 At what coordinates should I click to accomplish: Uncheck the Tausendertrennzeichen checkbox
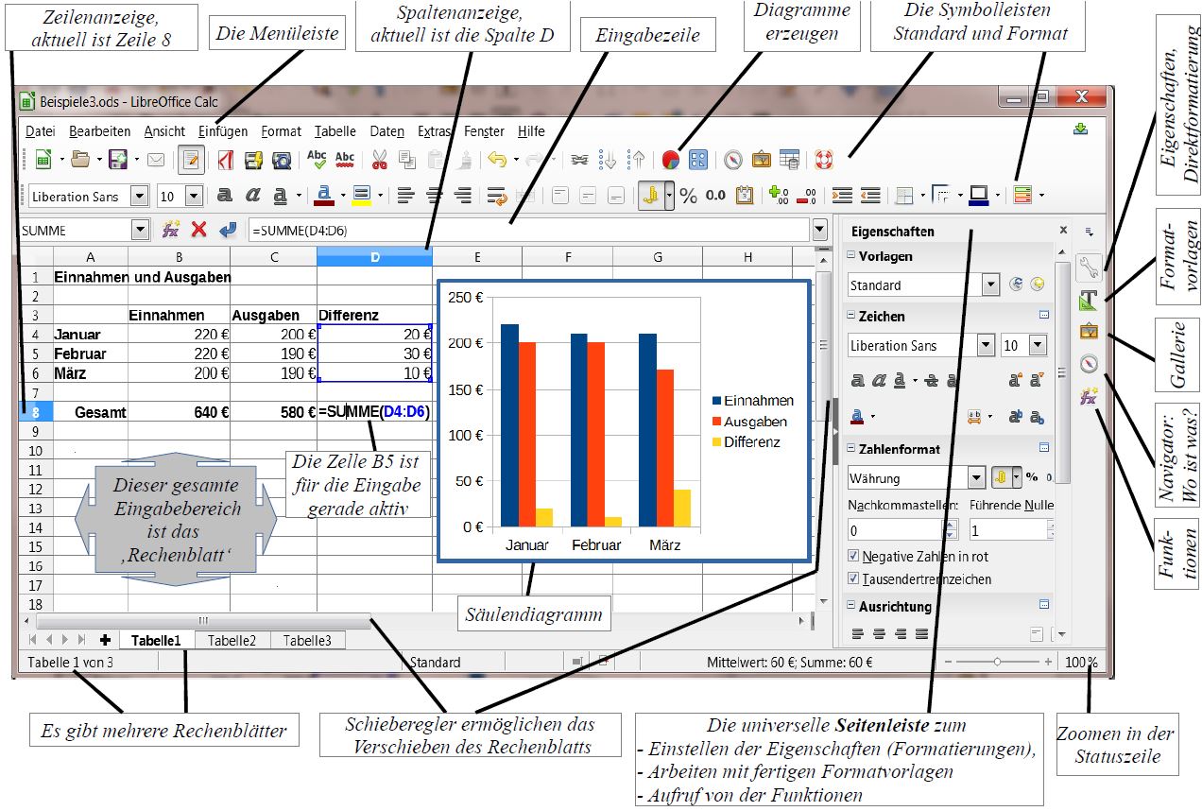tap(854, 578)
